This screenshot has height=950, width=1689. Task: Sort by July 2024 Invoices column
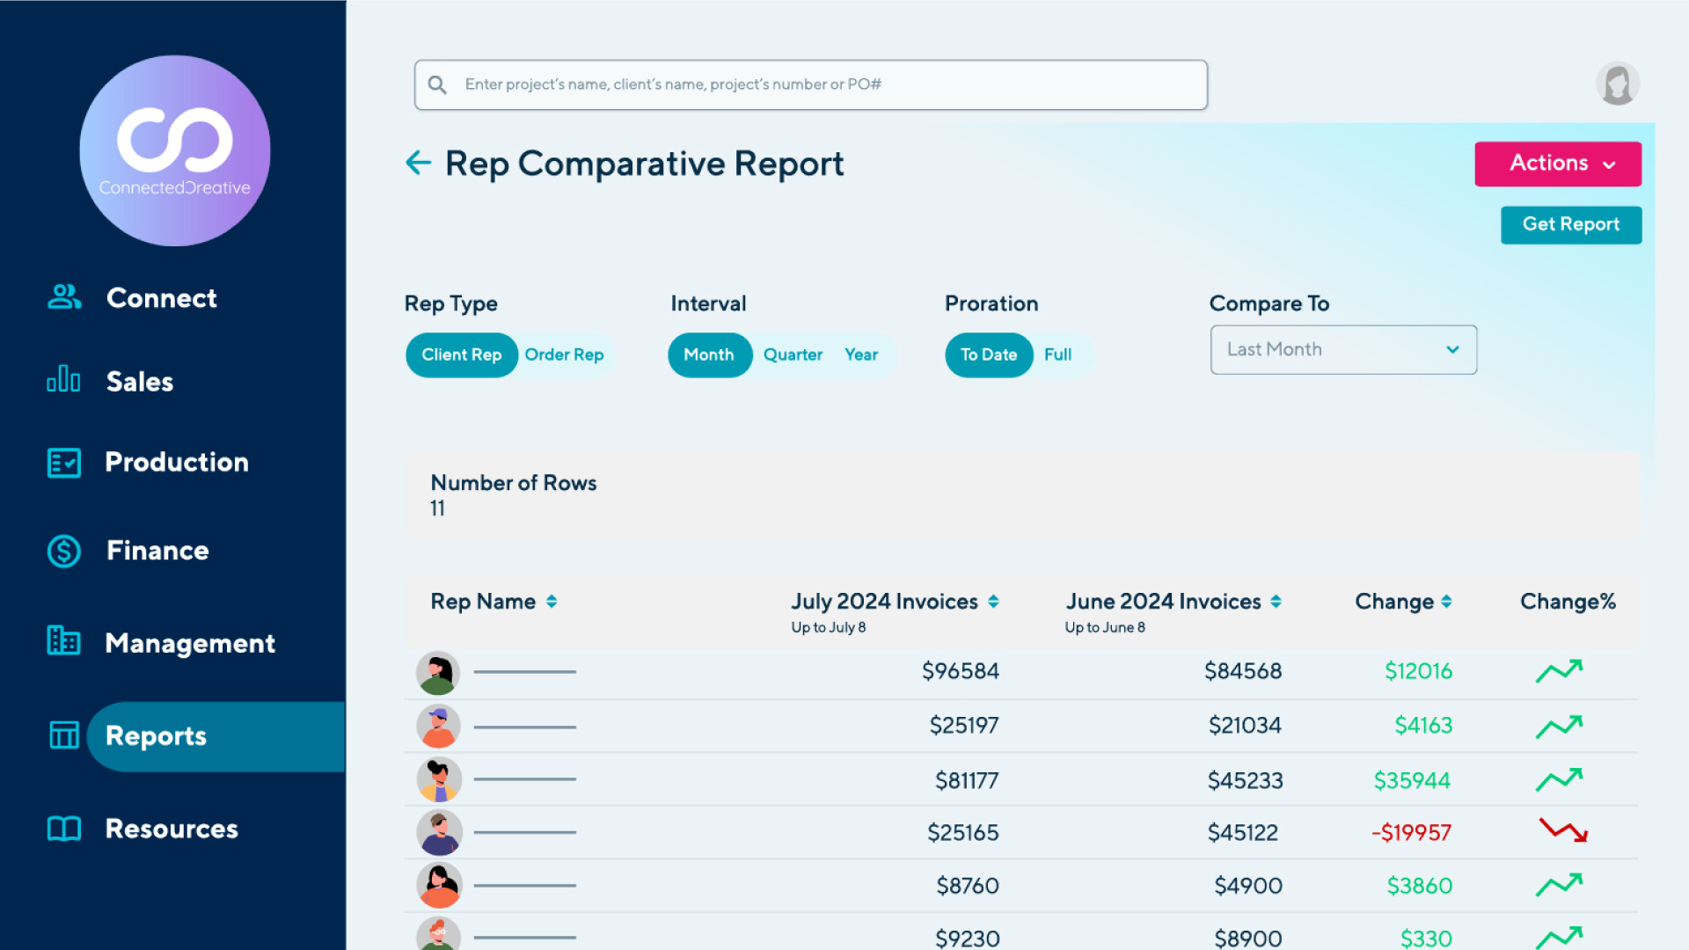(x=994, y=601)
